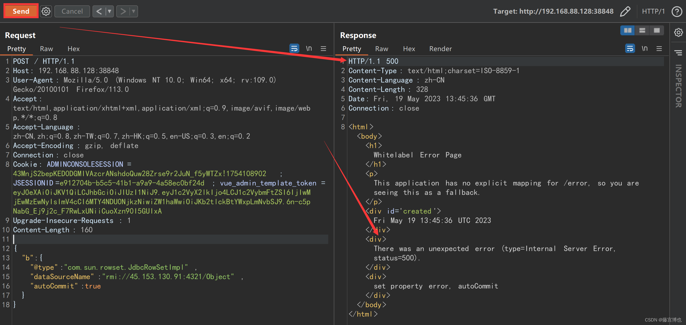
Task: Click the Cookie header name
Action: [x=25, y=164]
